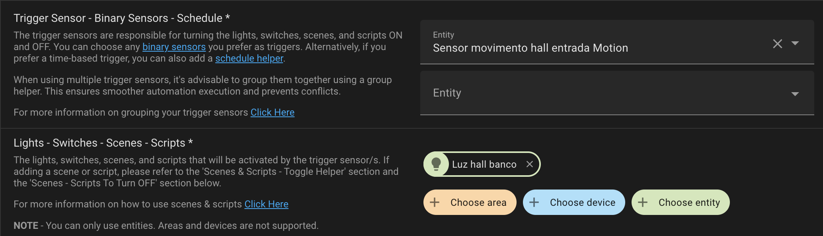Viewport: 823px width, 236px height.
Task: Click Here for scenes and scripts info
Action: coord(266,204)
